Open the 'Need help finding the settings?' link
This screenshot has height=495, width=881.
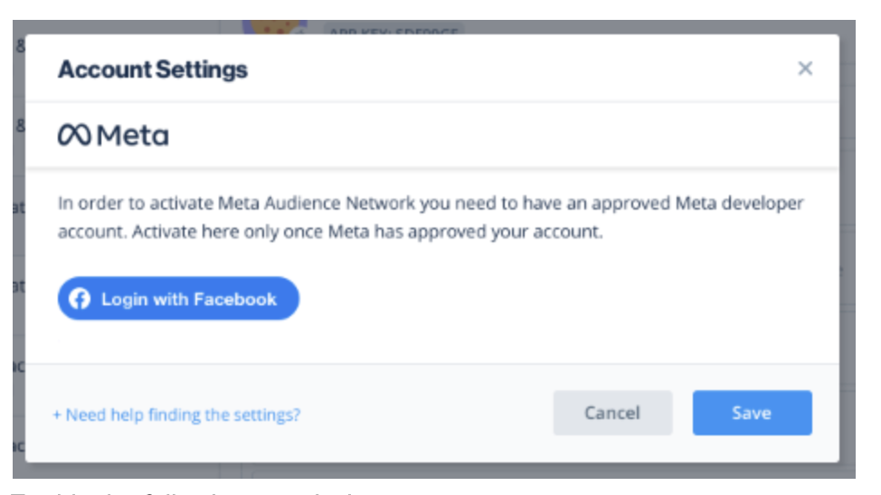tap(183, 415)
